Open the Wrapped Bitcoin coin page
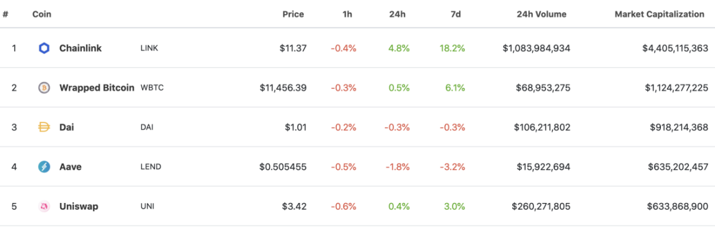This screenshot has width=715, height=230. tap(97, 87)
